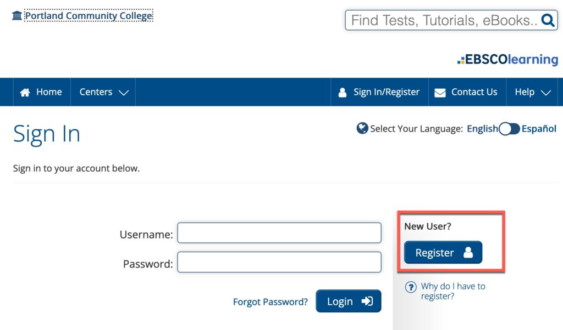Screen dimensions: 563x330
Task: Click the EBSCOlearning logo
Action: [x=507, y=59]
